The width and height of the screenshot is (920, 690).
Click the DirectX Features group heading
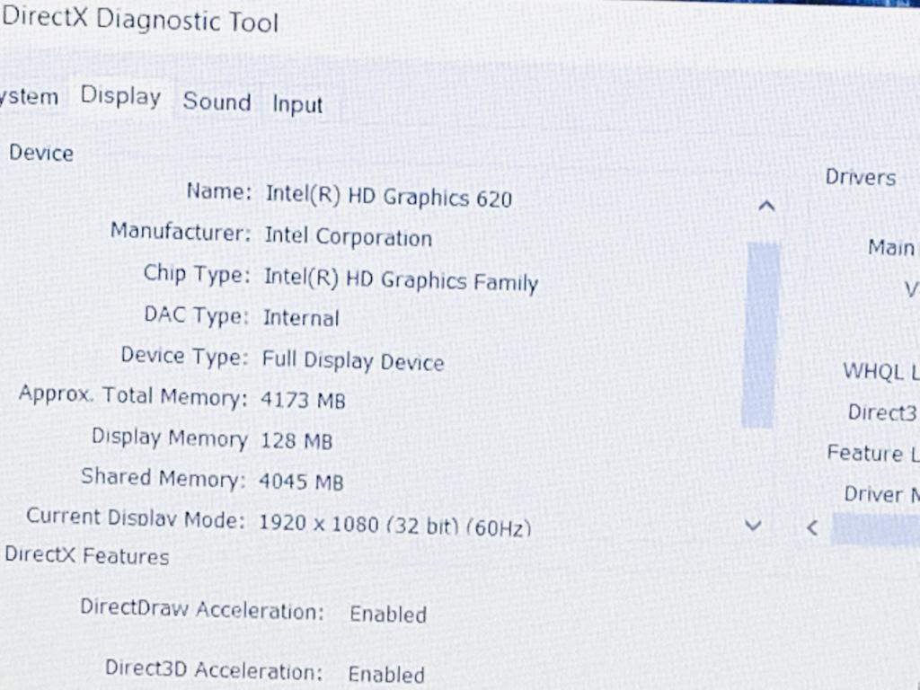click(x=87, y=555)
